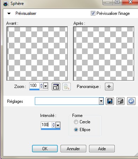The width and height of the screenshot is (138, 159).
Task: Click the randomize parameters dice icon
Action: coord(120,101)
